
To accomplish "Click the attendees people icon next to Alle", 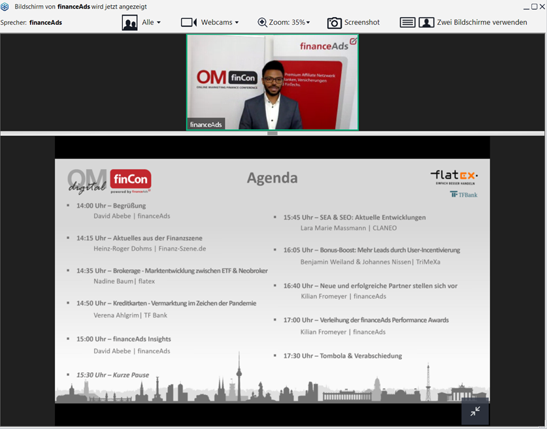I will 129,23.
